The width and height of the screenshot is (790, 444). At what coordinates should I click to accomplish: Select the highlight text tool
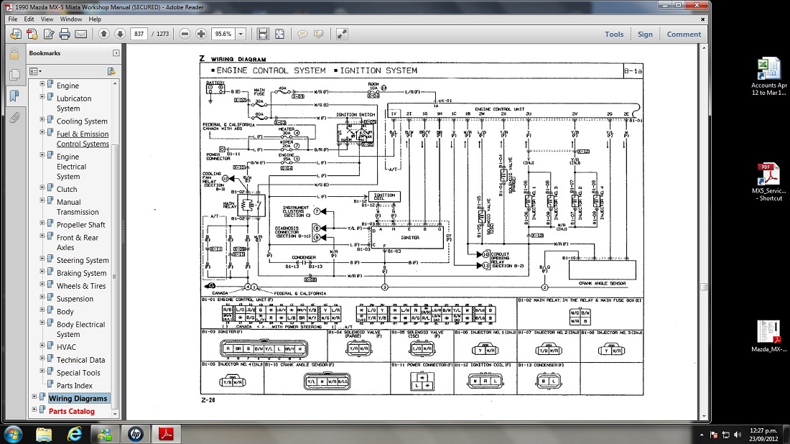pyautogui.click(x=318, y=34)
